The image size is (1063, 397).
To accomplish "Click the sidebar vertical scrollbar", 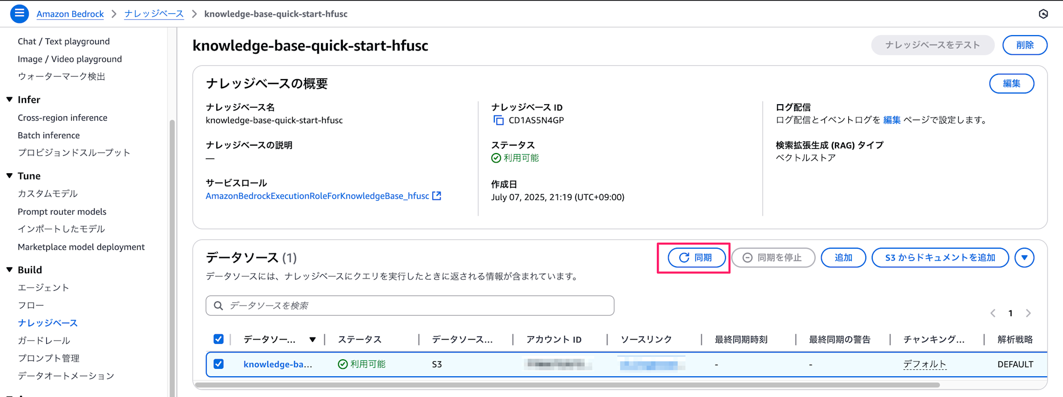I will coord(172,258).
